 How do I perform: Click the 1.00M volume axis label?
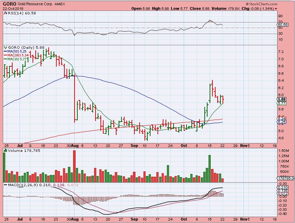[284, 161]
